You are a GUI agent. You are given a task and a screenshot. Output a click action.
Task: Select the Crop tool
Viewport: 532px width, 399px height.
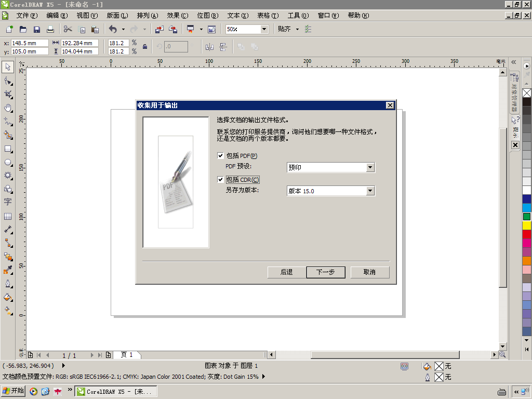8,95
